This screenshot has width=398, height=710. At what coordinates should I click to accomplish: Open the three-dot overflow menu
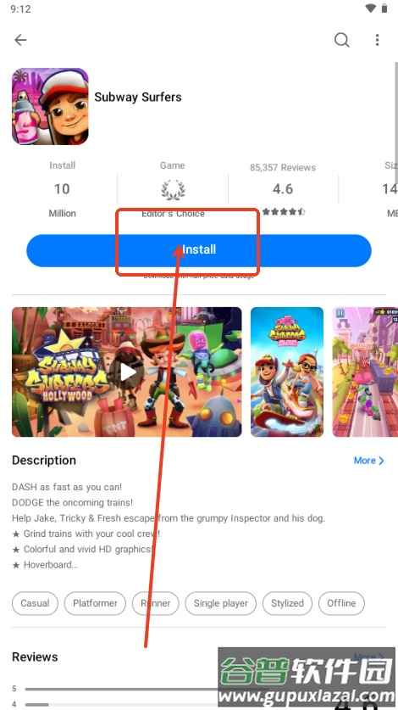pyautogui.click(x=377, y=40)
